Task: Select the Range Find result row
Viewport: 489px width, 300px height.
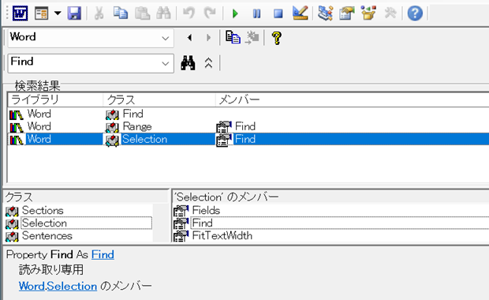Action: tap(248, 126)
